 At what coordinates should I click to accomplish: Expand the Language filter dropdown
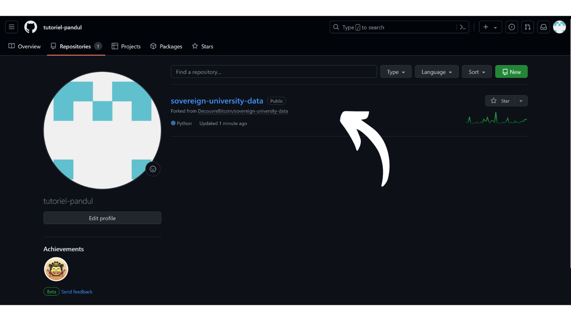(x=436, y=72)
